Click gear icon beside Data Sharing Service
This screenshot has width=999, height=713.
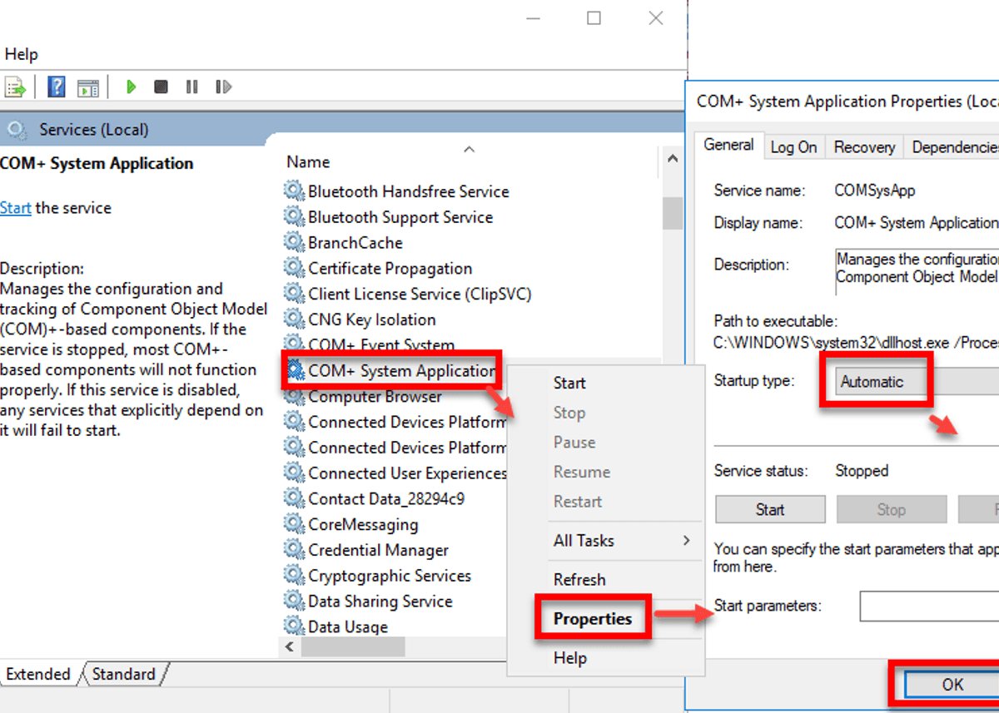[x=295, y=602]
